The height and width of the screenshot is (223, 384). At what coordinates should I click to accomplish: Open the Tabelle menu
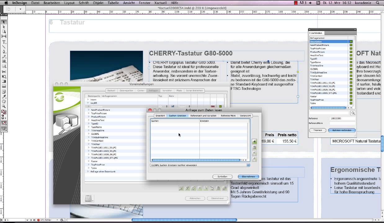113,3
